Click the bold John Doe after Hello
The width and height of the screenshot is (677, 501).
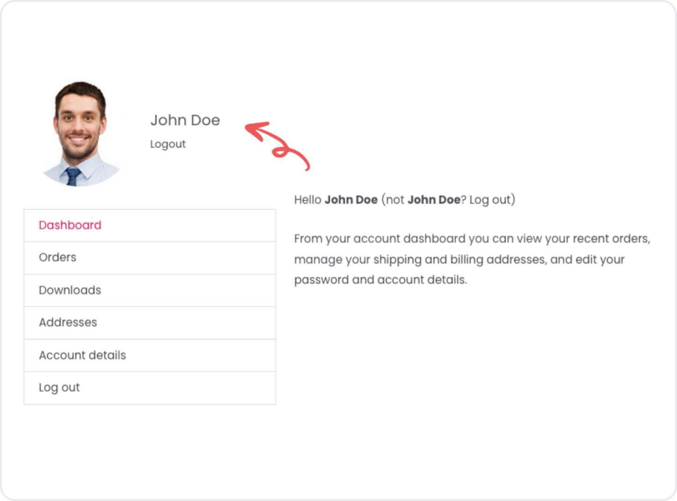[351, 200]
